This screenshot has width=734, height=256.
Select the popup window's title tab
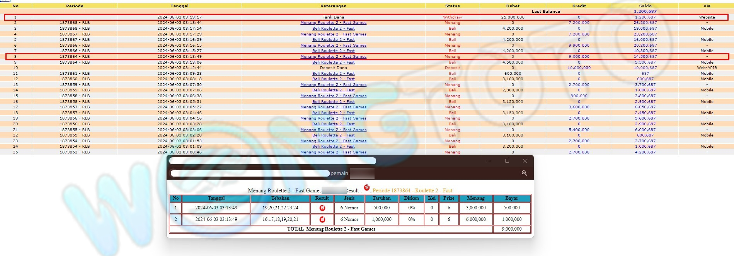[272, 161]
